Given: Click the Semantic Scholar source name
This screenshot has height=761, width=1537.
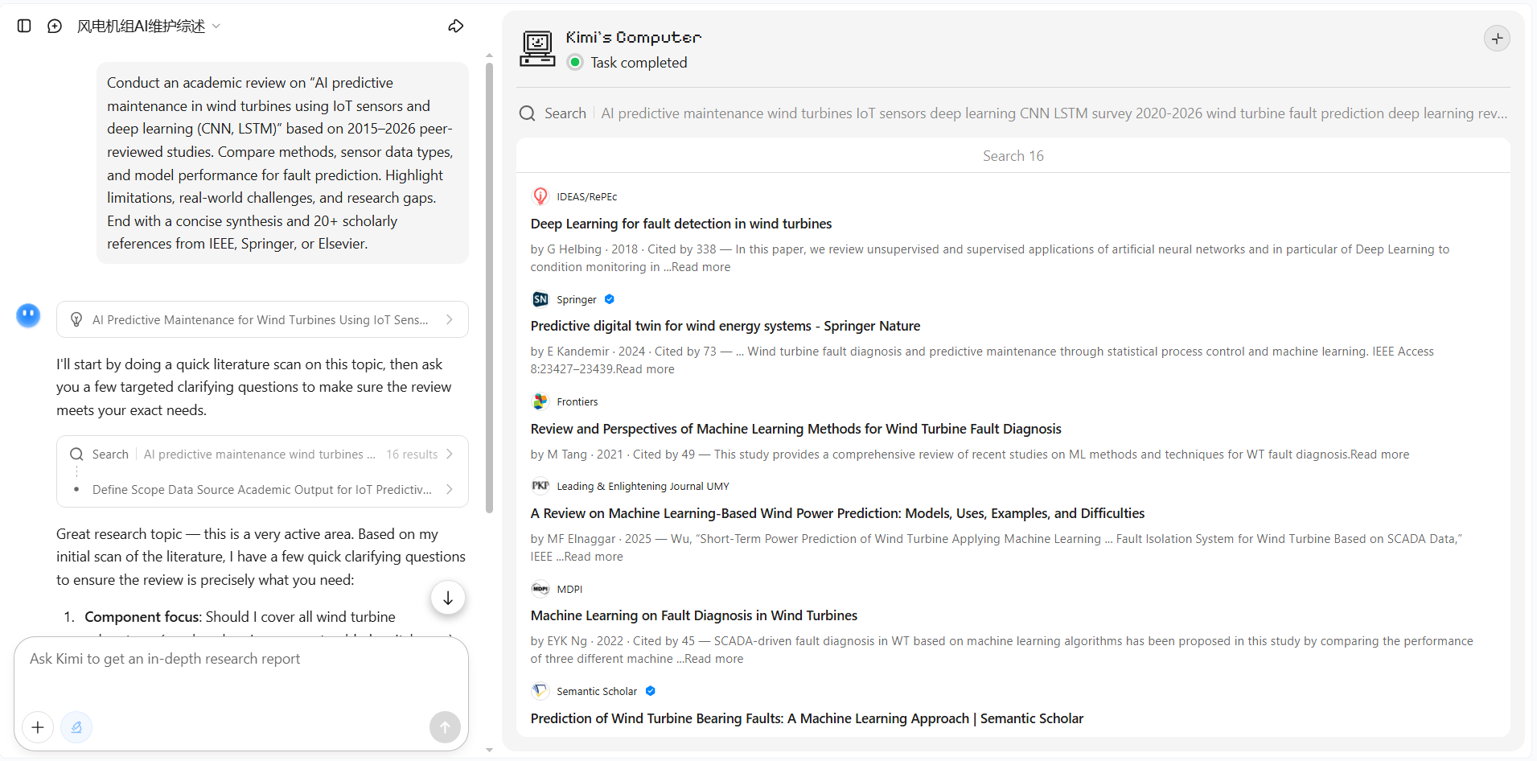Looking at the screenshot, I should click(597, 691).
